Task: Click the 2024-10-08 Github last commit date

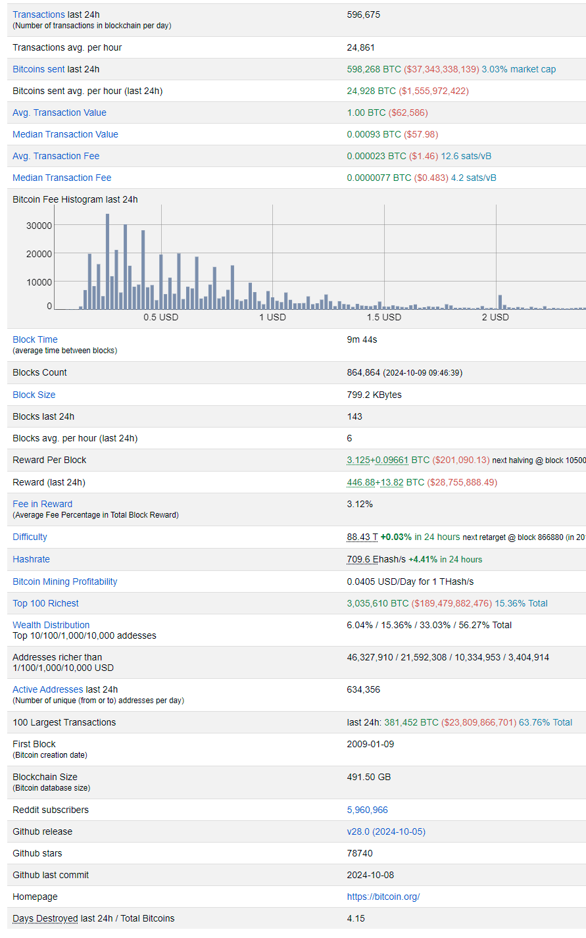Action: (x=371, y=875)
